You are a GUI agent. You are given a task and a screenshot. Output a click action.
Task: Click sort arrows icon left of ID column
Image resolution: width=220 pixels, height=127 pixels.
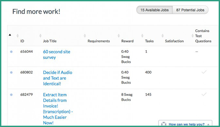(17, 36)
